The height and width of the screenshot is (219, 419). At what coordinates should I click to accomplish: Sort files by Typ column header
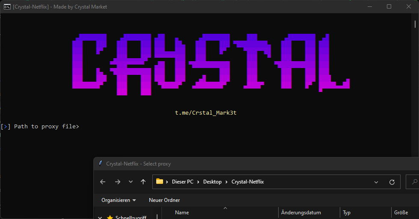point(347,213)
